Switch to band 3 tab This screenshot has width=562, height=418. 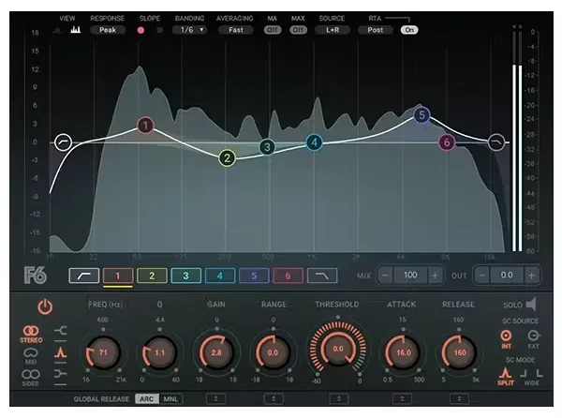(186, 276)
